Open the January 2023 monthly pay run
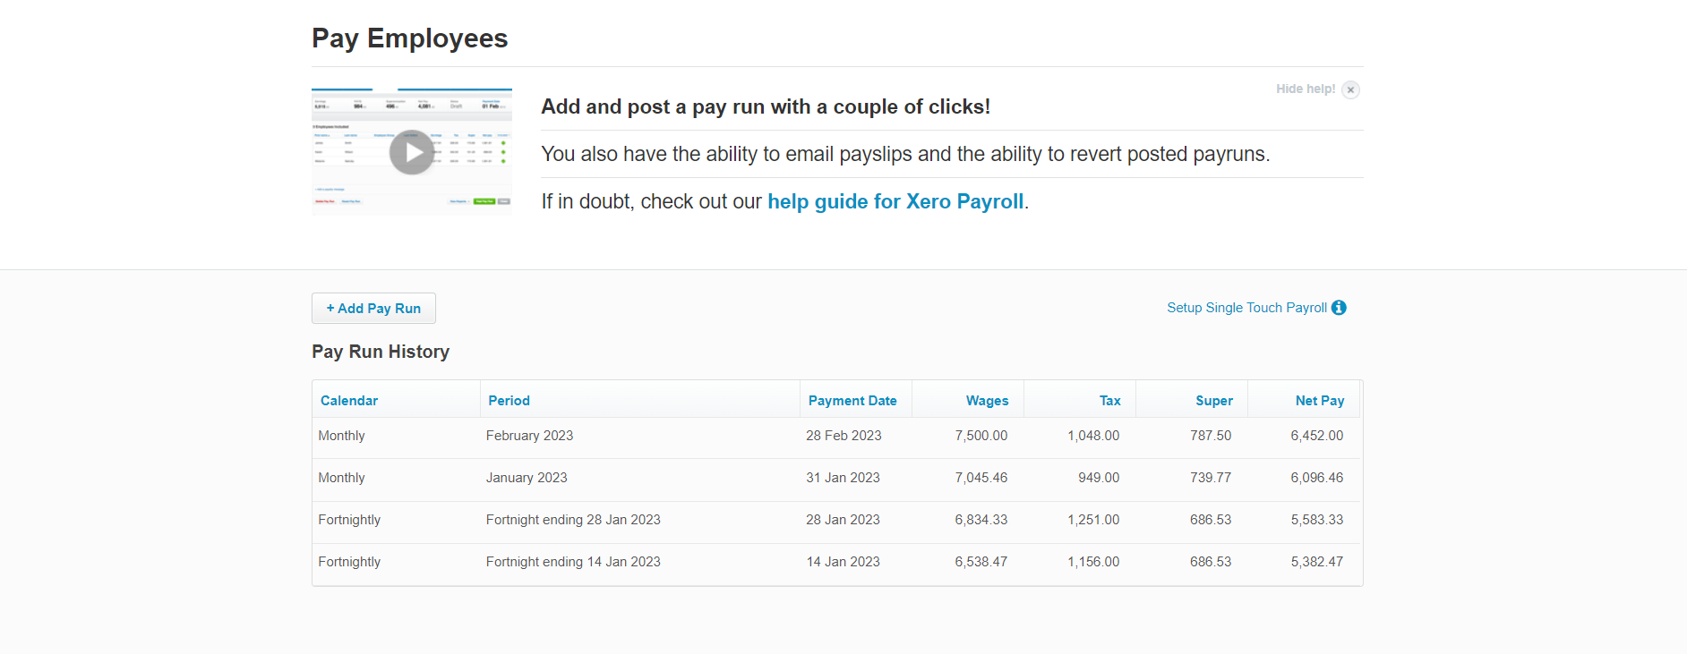Screen dimensions: 1687x654 click(527, 478)
